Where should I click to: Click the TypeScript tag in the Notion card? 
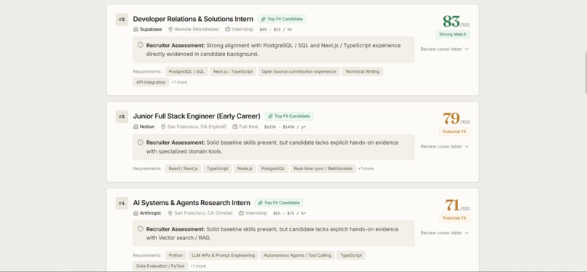[x=218, y=169]
